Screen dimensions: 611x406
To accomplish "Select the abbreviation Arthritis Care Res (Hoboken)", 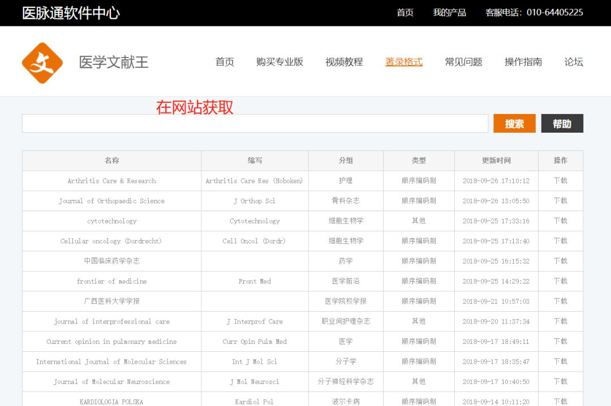I will (254, 181).
